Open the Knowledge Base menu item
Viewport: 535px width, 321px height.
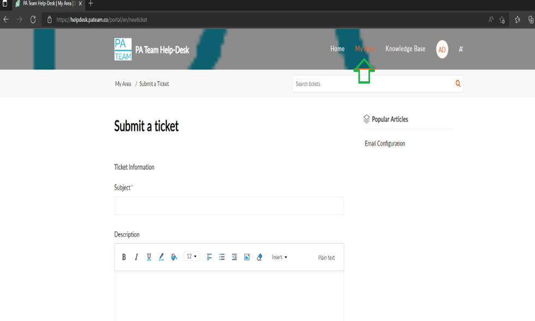[405, 49]
